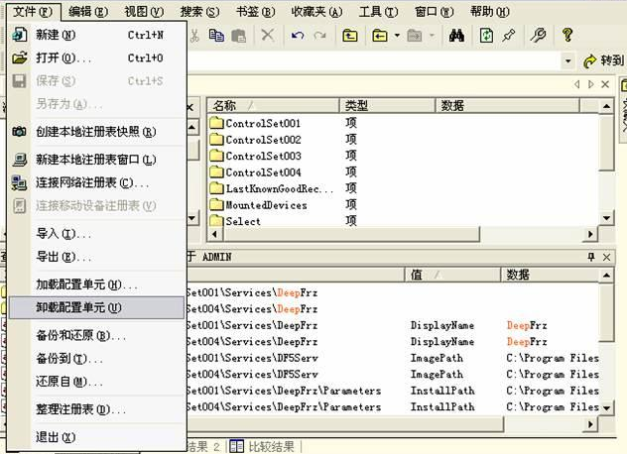Click the Help question mark icon
The width and height of the screenshot is (627, 454).
[x=567, y=35]
